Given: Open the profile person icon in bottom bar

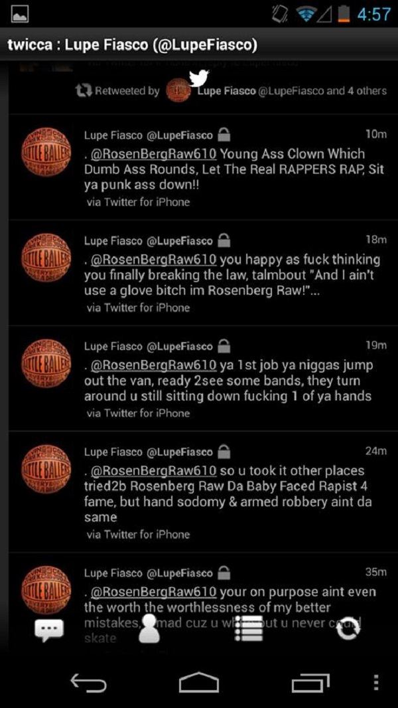Looking at the screenshot, I should pyautogui.click(x=150, y=628).
